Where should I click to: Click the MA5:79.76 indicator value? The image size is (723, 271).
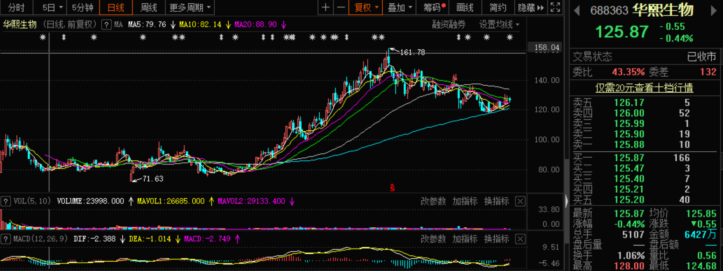click(147, 25)
